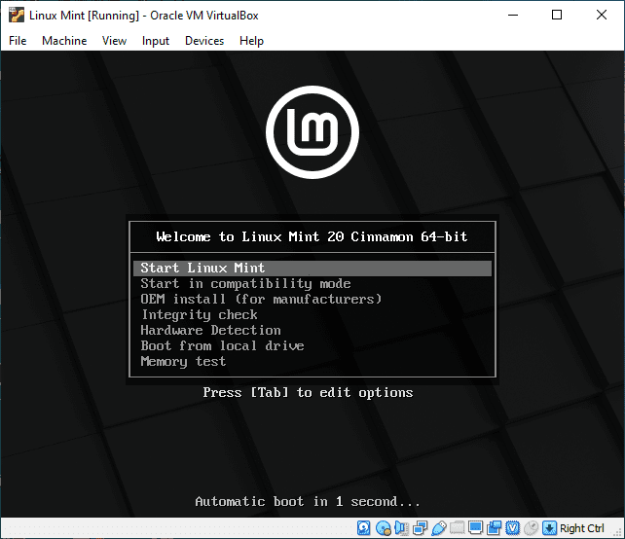Select Start Linux Mint boot entry

[312, 269]
